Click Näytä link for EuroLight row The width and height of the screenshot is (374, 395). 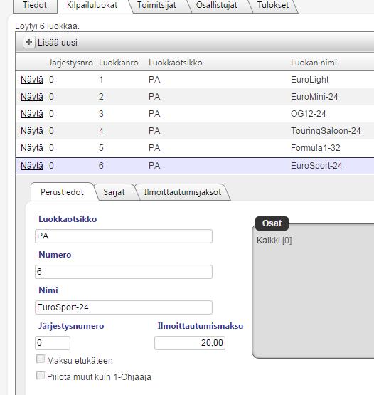coord(32,80)
